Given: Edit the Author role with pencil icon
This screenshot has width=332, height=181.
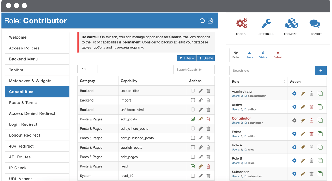Looking at the screenshot, I should [x=303, y=107].
